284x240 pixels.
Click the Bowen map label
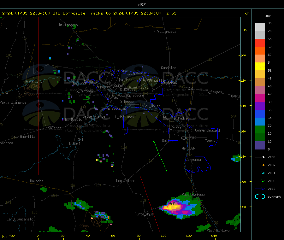coord(210,141)
